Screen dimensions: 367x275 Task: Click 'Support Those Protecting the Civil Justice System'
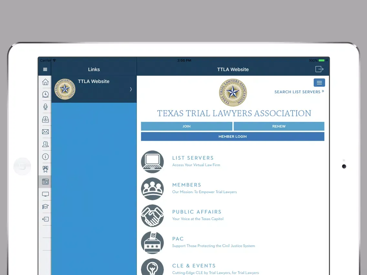point(214,246)
